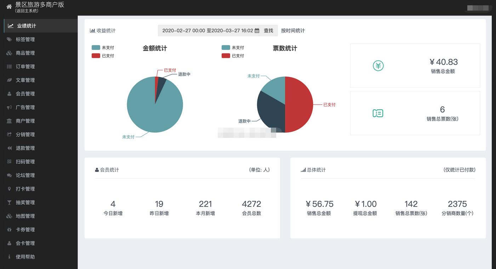The height and width of the screenshot is (269, 496).
Task: Open 商品管理 using its goods icon
Action: tap(10, 53)
